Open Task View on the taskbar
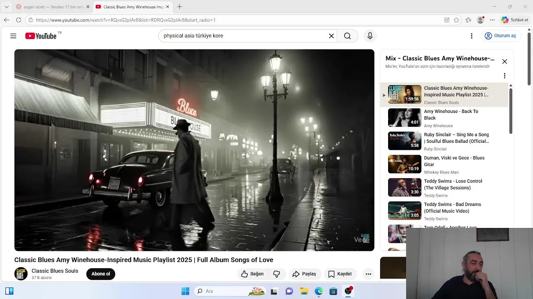This screenshot has width=533, height=299. pyautogui.click(x=274, y=291)
